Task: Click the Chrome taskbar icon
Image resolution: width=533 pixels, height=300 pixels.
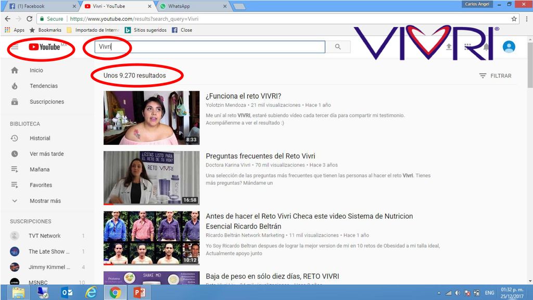Action: coord(115,293)
